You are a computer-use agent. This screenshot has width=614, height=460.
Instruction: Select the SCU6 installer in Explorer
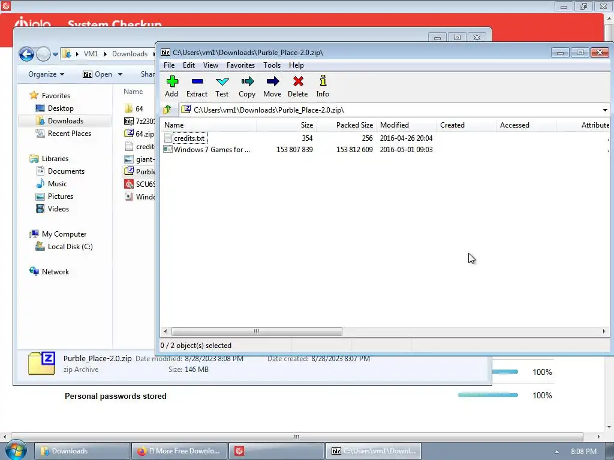point(139,184)
